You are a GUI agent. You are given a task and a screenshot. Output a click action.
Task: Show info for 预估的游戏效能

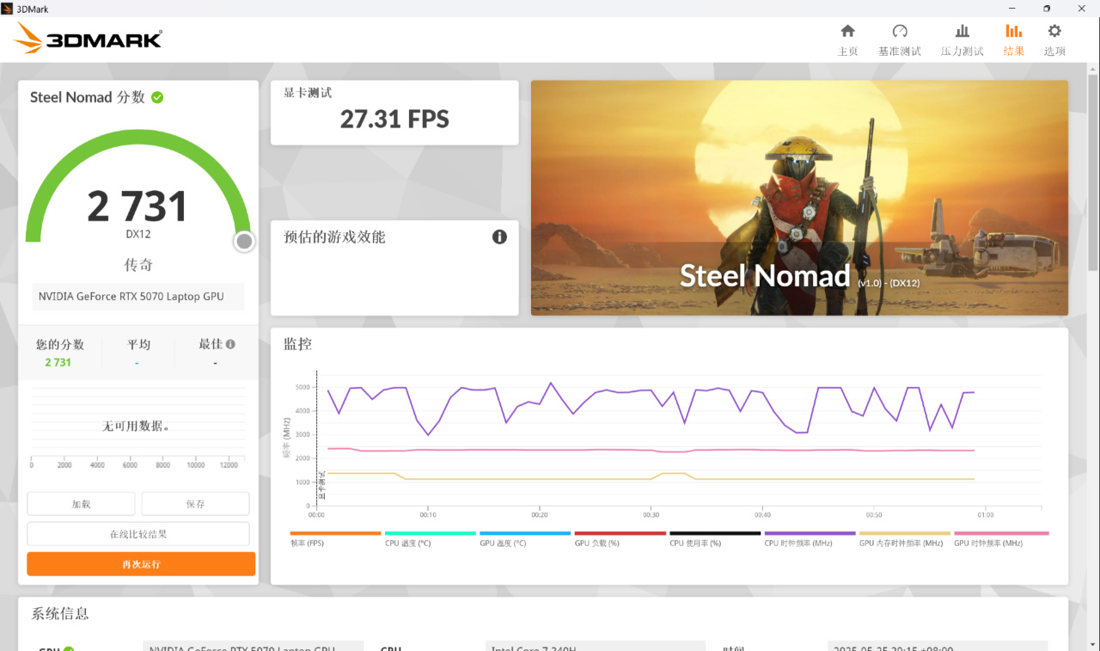coord(499,236)
